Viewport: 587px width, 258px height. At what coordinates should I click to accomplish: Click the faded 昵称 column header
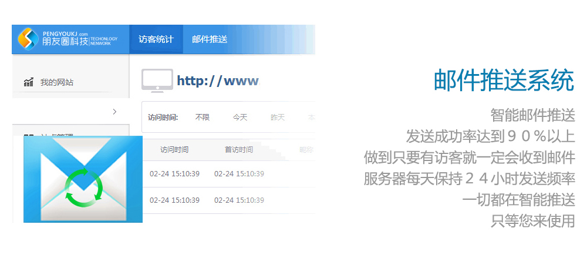[306, 149]
